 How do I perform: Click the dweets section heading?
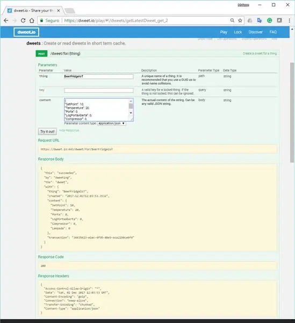(x=33, y=43)
